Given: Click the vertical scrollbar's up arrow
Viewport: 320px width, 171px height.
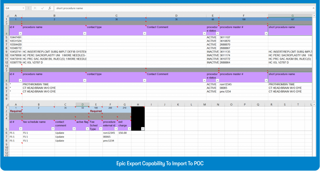Looking at the screenshot, I should click(313, 15).
